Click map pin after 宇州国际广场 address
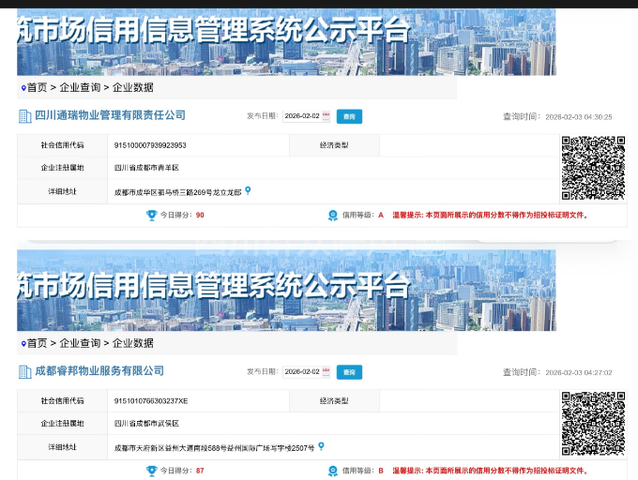Viewport: 638px width, 480px height. click(x=321, y=447)
